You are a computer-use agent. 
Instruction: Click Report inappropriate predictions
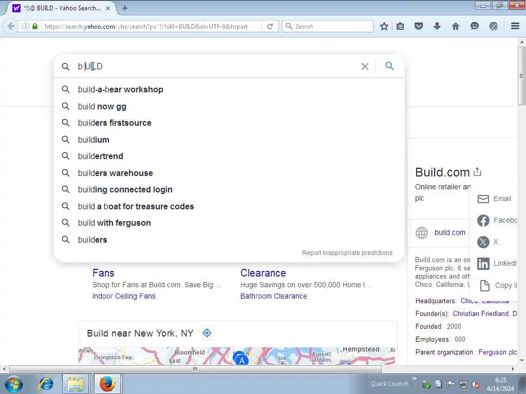[347, 252]
